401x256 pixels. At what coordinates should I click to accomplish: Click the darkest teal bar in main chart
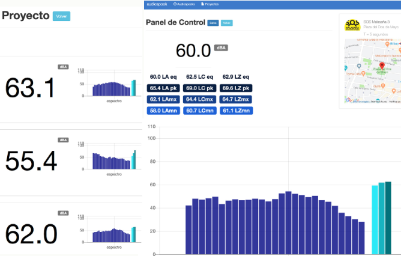[x=388, y=218]
